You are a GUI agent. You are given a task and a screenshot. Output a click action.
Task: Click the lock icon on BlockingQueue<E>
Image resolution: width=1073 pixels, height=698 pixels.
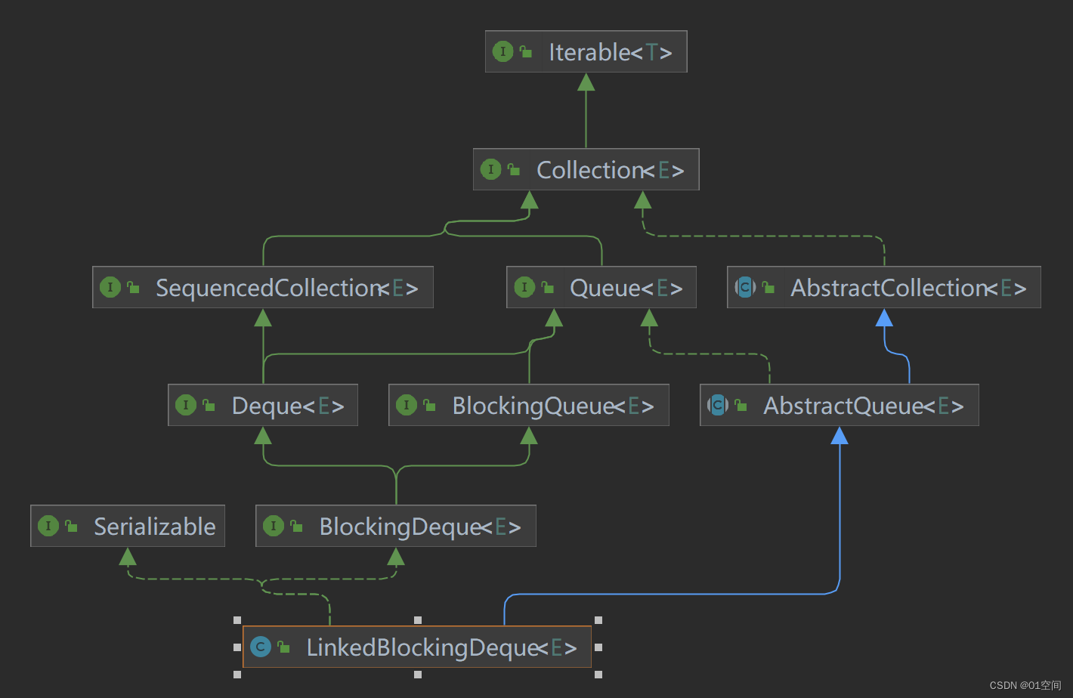click(428, 405)
